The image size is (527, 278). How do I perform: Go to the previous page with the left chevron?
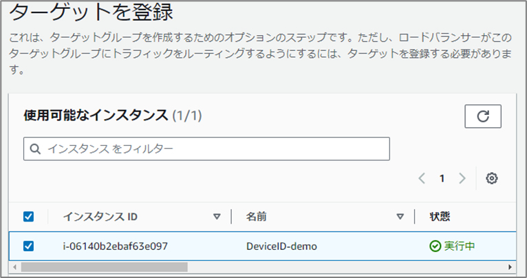tap(421, 178)
